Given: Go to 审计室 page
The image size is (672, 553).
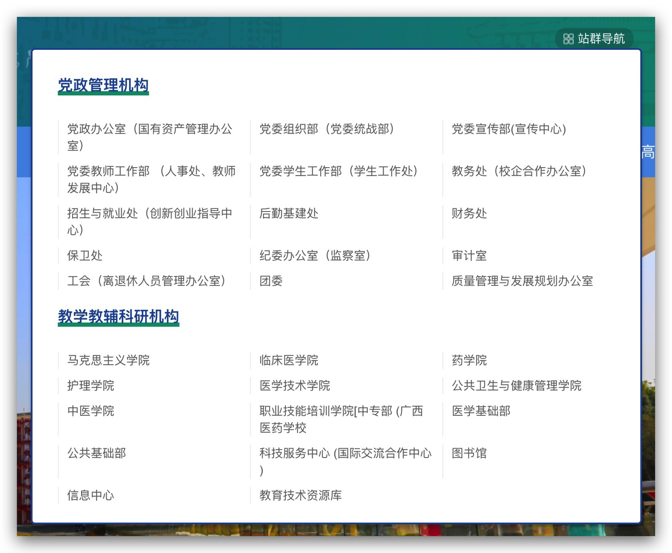Looking at the screenshot, I should (469, 255).
